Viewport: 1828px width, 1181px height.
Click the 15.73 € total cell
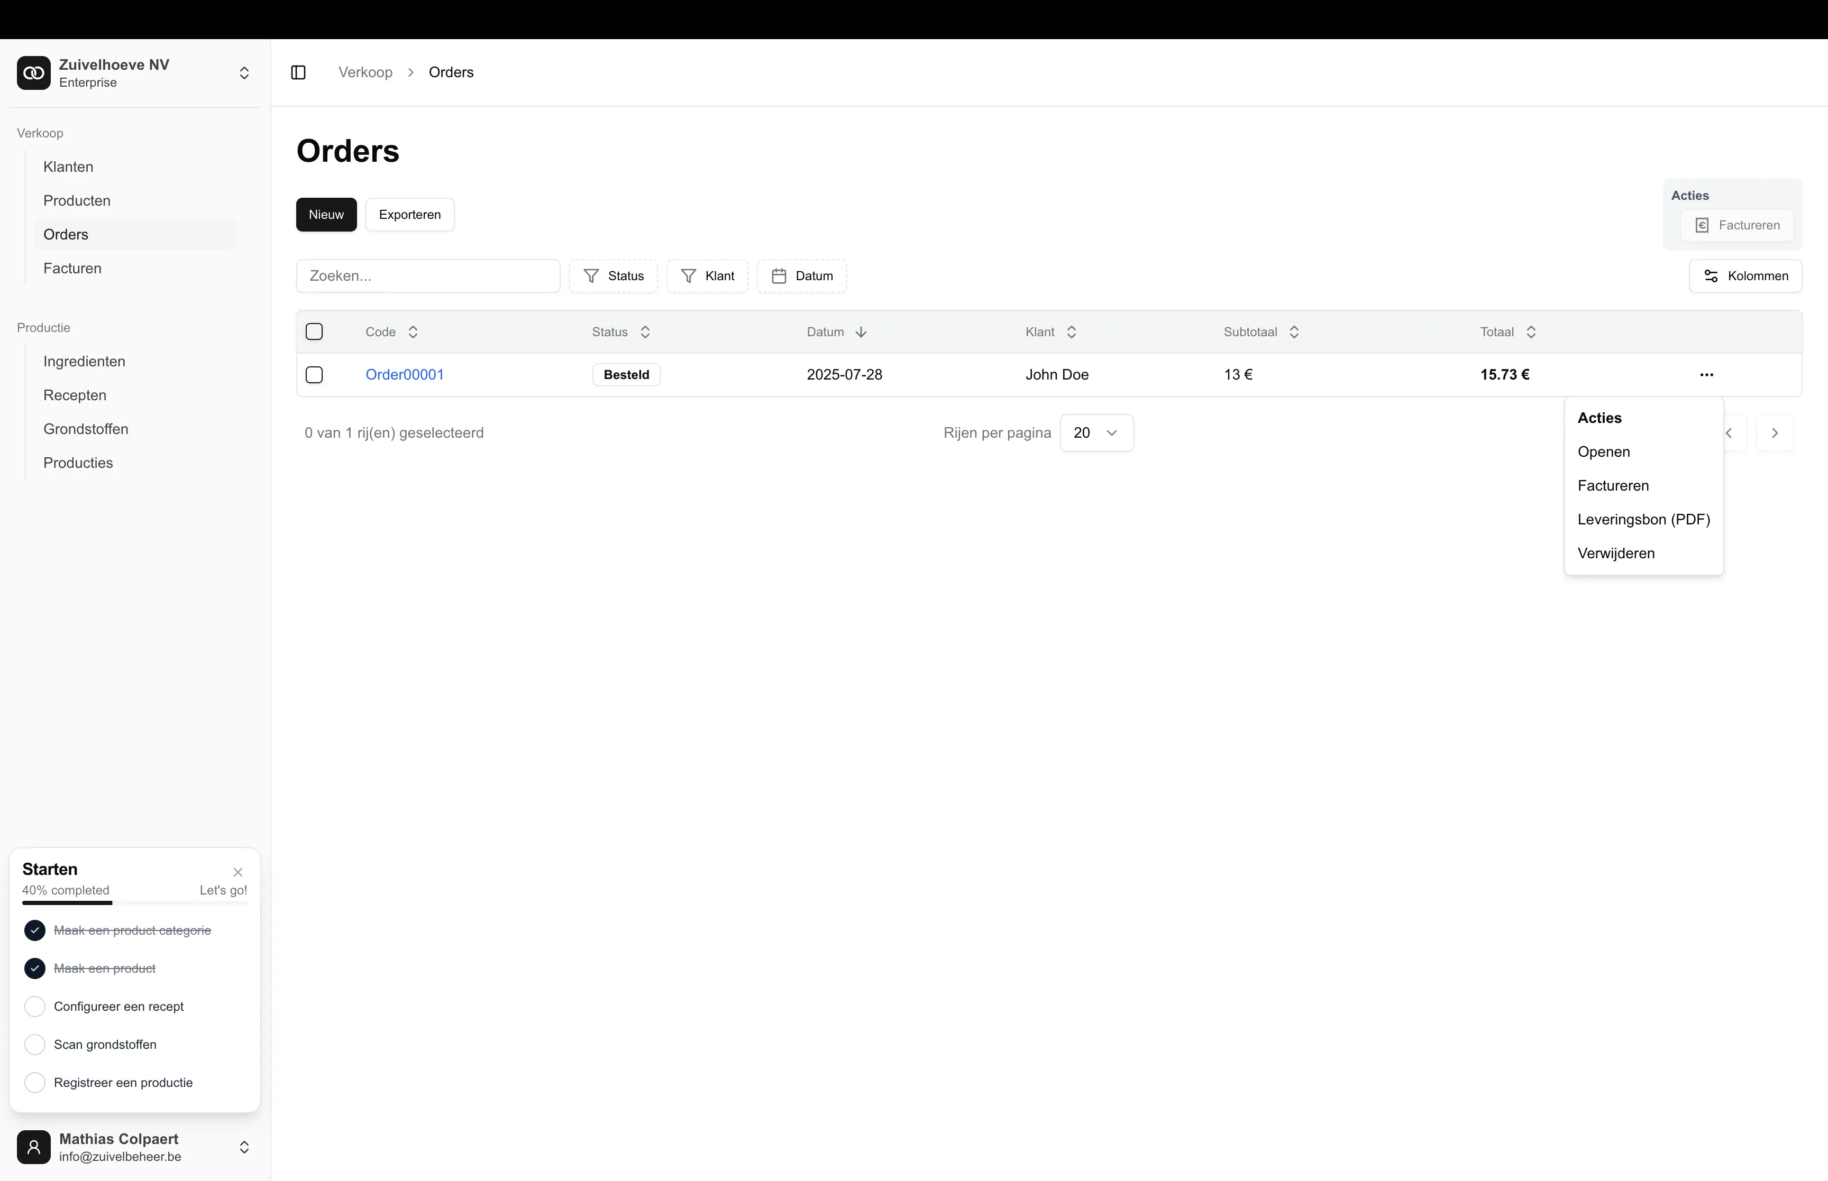1504,374
